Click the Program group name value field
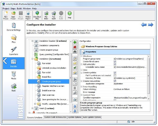The width and height of the screenshot is (158, 126). [130, 59]
